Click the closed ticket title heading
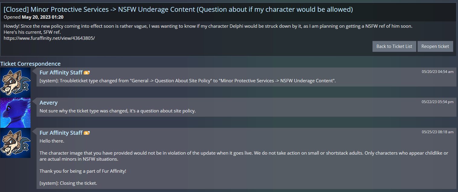The height and width of the screenshot is (192, 458). point(178,9)
